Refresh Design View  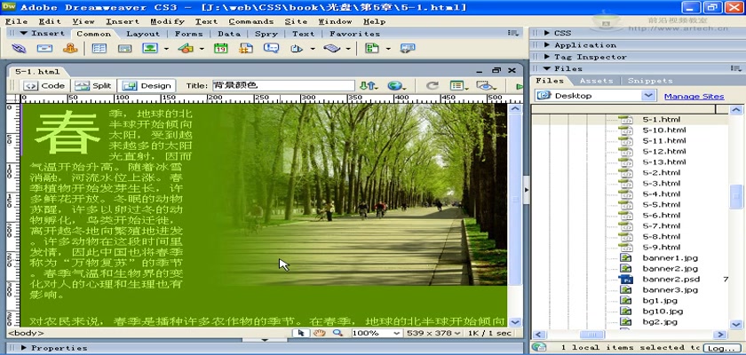(x=432, y=86)
